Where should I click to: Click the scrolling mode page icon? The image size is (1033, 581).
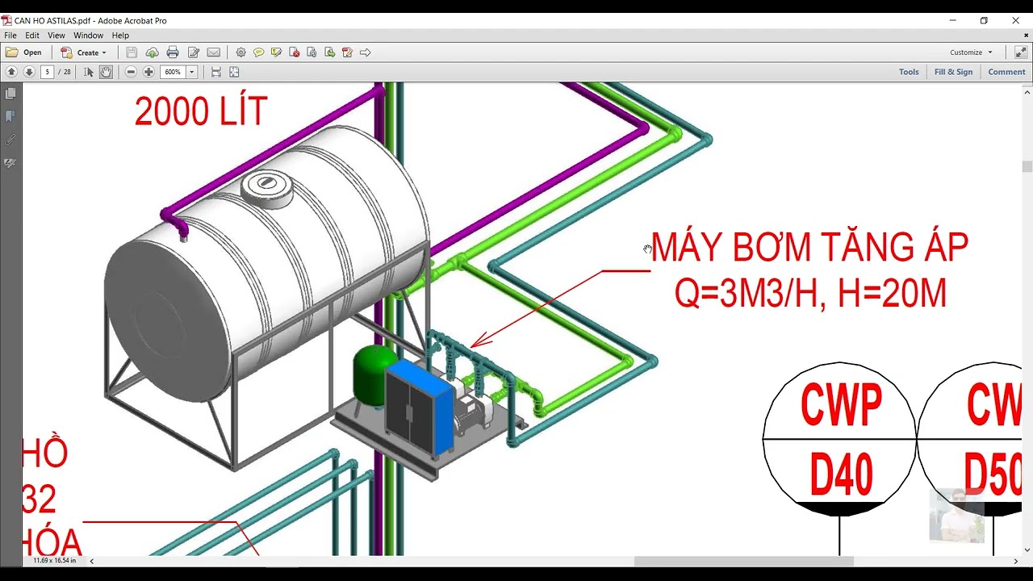coord(216,72)
